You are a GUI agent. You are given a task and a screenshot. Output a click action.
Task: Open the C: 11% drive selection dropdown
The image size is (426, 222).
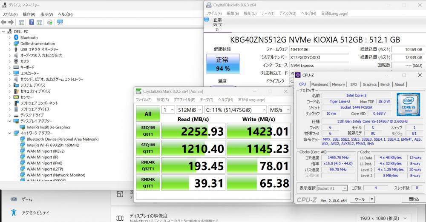[235, 110]
